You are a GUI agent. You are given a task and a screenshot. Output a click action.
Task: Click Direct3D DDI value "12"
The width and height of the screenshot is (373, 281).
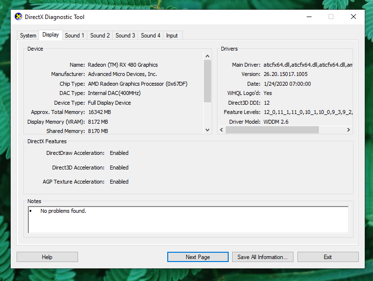(x=267, y=103)
